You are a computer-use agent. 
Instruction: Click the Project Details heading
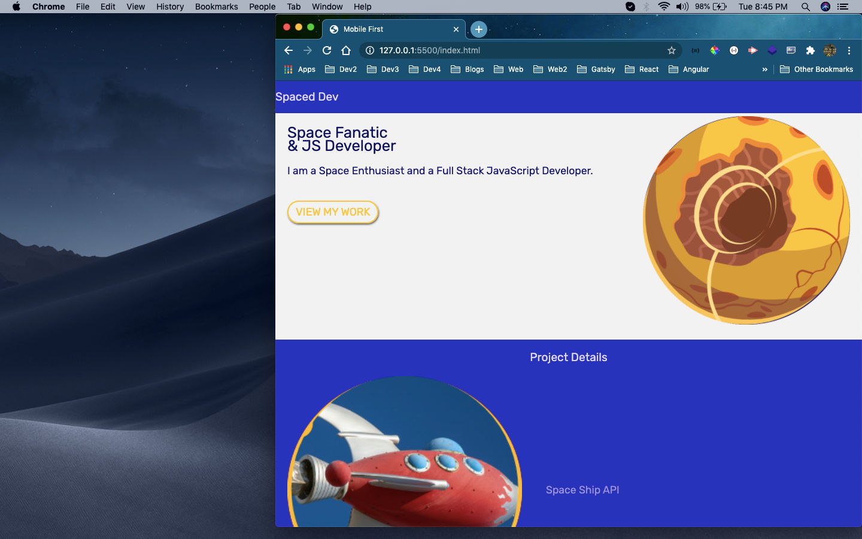(x=569, y=358)
